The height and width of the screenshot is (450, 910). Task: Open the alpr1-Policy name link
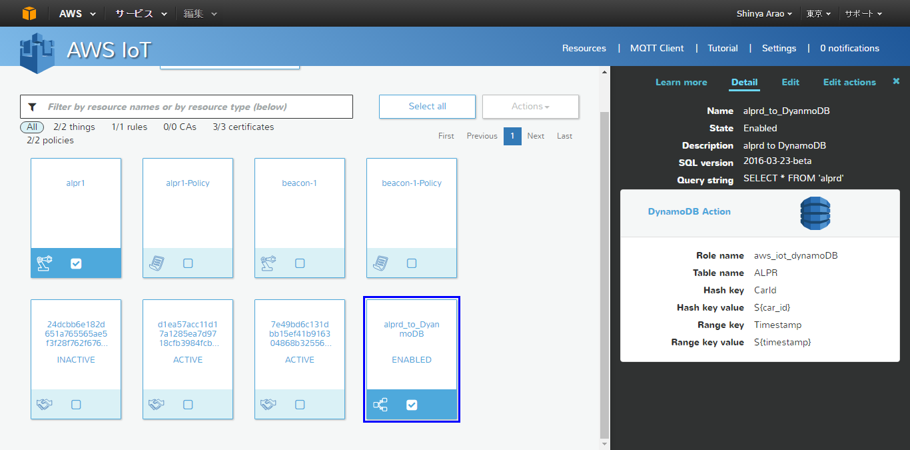(188, 183)
